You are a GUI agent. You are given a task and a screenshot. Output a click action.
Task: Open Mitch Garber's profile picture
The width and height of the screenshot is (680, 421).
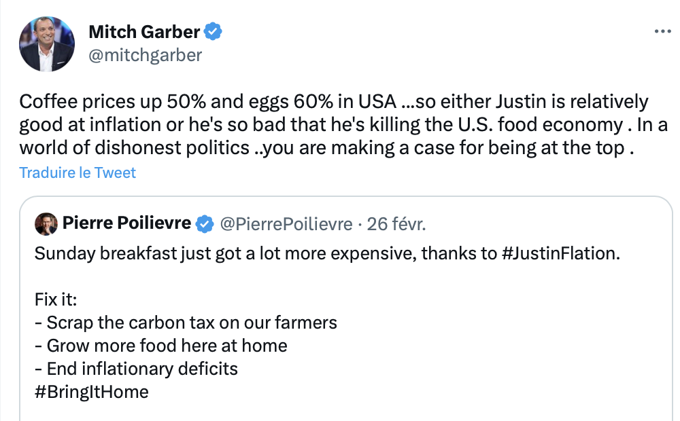[47, 44]
